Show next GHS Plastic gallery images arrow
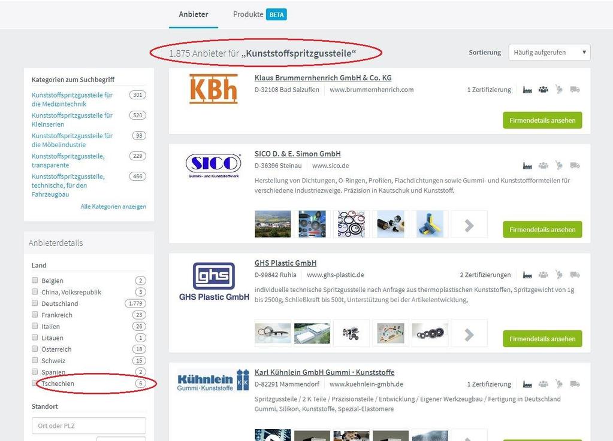This screenshot has width=613, height=441. (469, 334)
